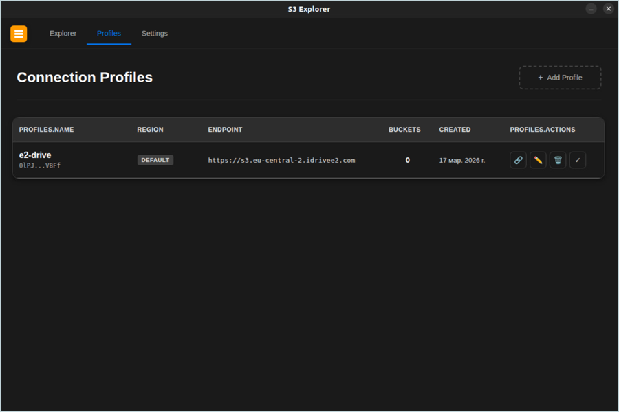Close the S3 Explorer window
This screenshot has width=619, height=412.
pos(609,9)
